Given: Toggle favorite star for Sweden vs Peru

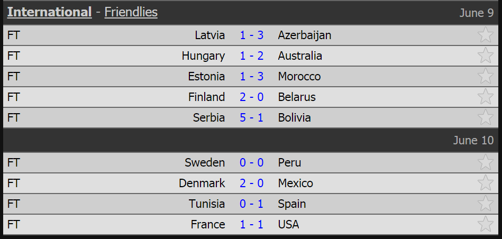Looking at the screenshot, I should 486,162.
